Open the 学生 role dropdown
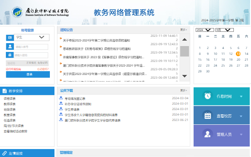 [x=31, y=37]
